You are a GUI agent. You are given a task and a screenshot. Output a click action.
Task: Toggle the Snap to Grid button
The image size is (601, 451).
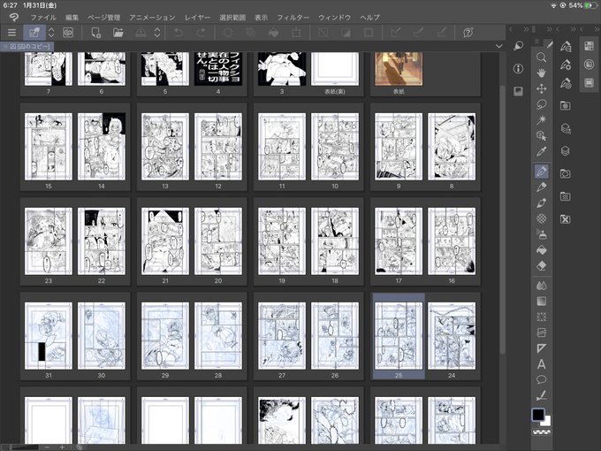442,33
